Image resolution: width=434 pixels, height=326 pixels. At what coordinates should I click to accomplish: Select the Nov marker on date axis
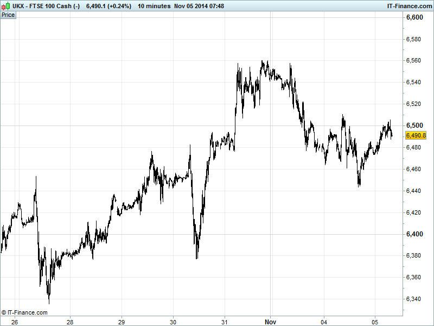pyautogui.click(x=271, y=322)
